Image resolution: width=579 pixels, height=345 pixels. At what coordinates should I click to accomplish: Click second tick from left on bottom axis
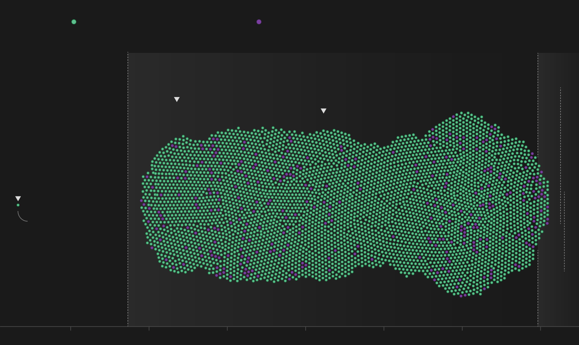click(x=149, y=328)
